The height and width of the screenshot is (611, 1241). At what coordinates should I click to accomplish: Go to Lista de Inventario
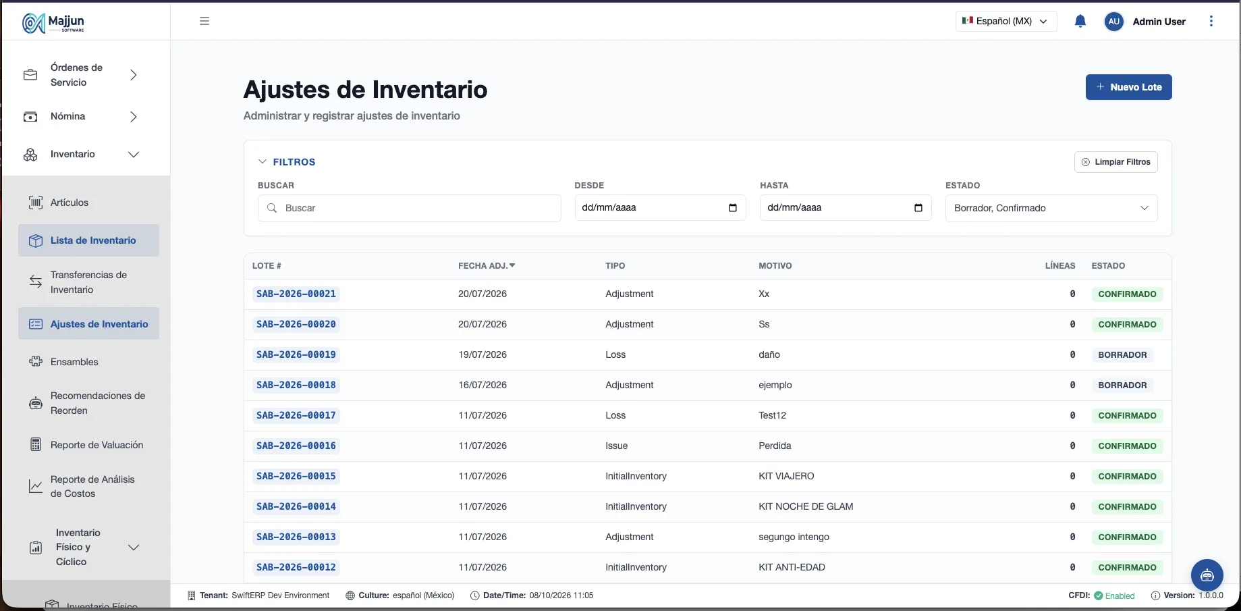tap(88, 240)
